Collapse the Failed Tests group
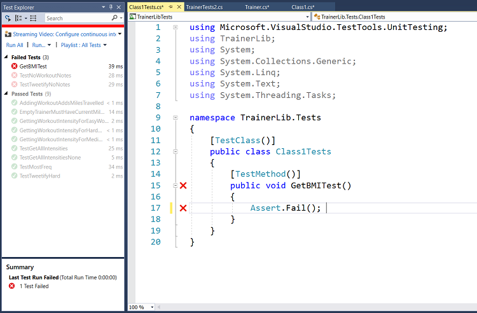This screenshot has width=477, height=313. tap(6, 57)
